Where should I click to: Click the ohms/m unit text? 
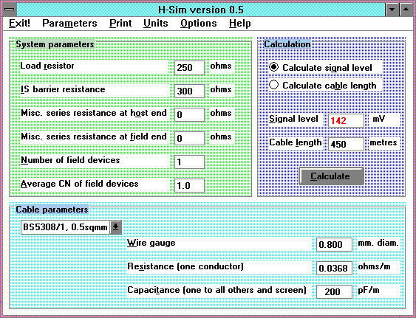(x=374, y=266)
